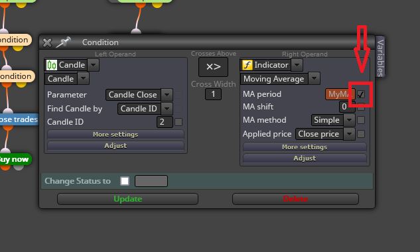Viewport: 420px width, 252px height.
Task: Uncheck the MA period variable checkbox
Action: (x=361, y=94)
